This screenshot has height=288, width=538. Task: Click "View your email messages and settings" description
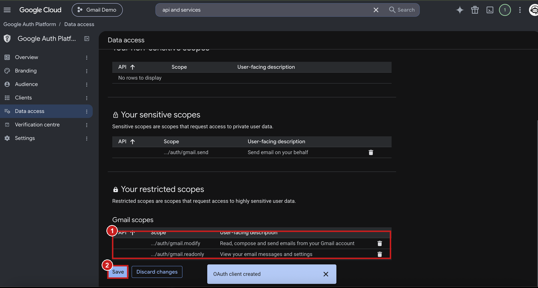266,254
